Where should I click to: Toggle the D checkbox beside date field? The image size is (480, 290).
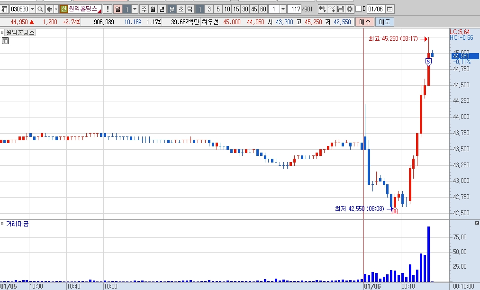point(359,9)
